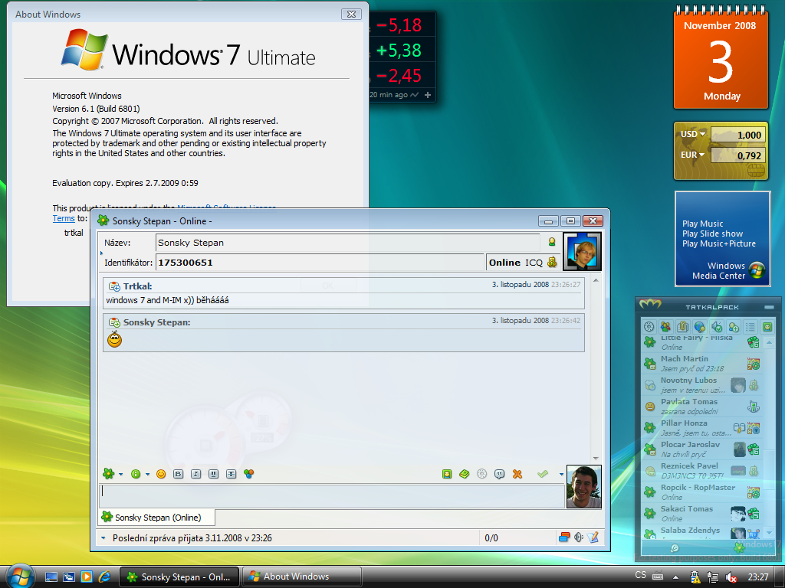The width and height of the screenshot is (785, 588).
Task: Click the text alignment button in chat toolbar
Action: pyautogui.click(x=231, y=474)
